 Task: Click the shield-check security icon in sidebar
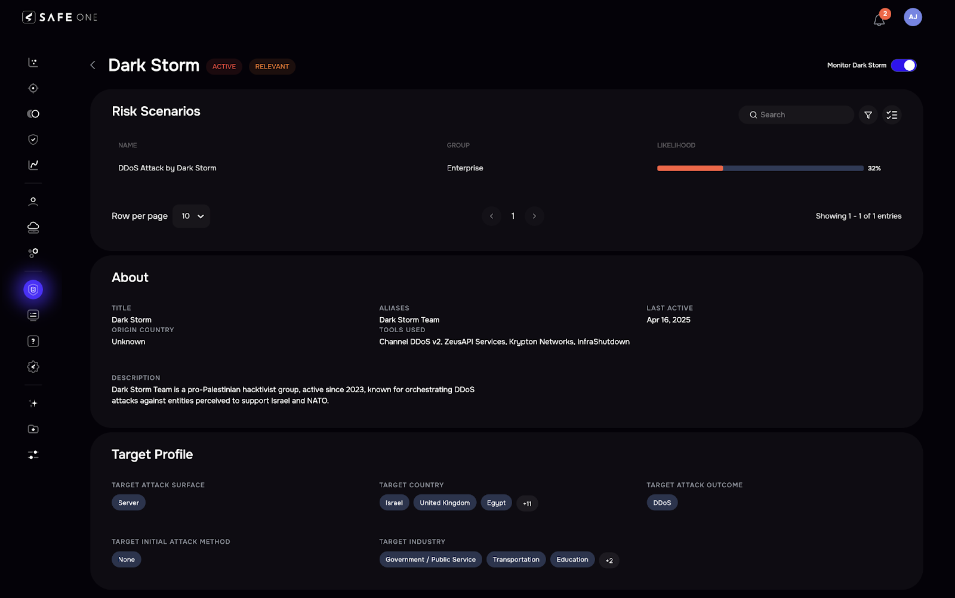click(33, 139)
